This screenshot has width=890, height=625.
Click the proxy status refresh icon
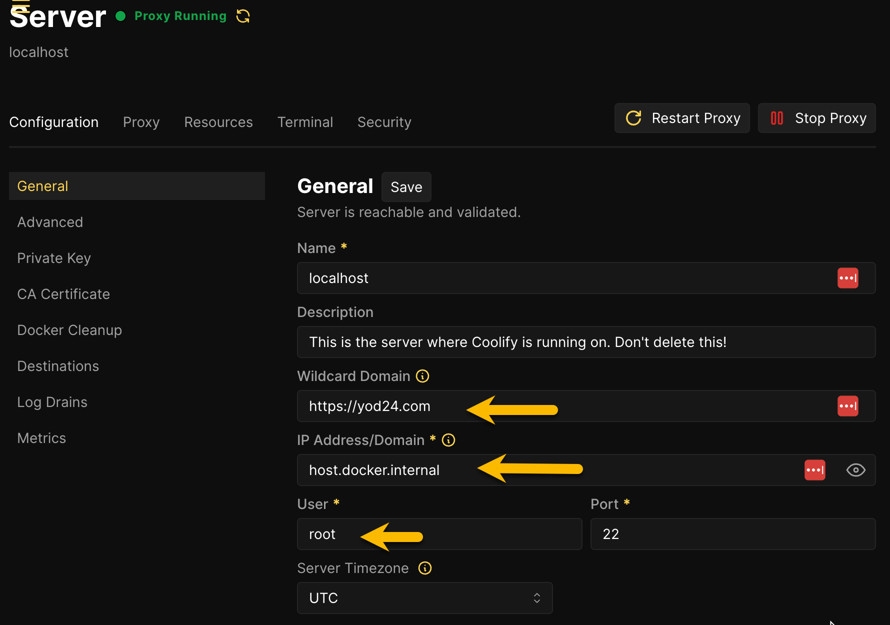pos(243,16)
